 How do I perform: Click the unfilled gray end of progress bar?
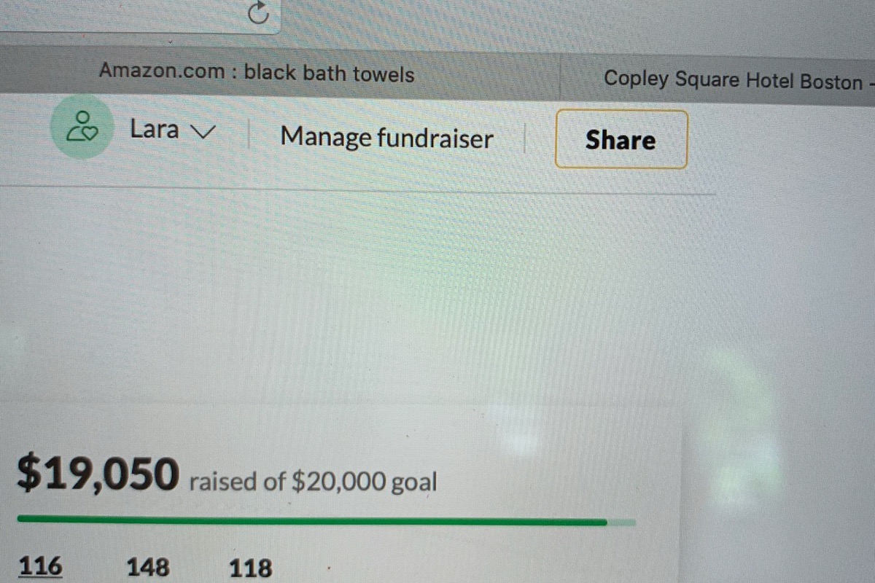coord(621,522)
